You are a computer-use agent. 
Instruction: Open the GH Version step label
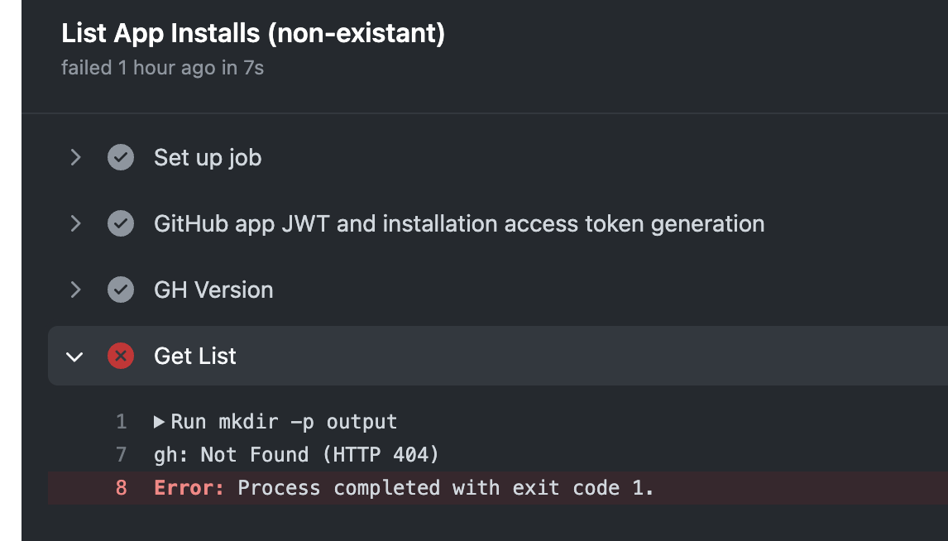tap(213, 290)
